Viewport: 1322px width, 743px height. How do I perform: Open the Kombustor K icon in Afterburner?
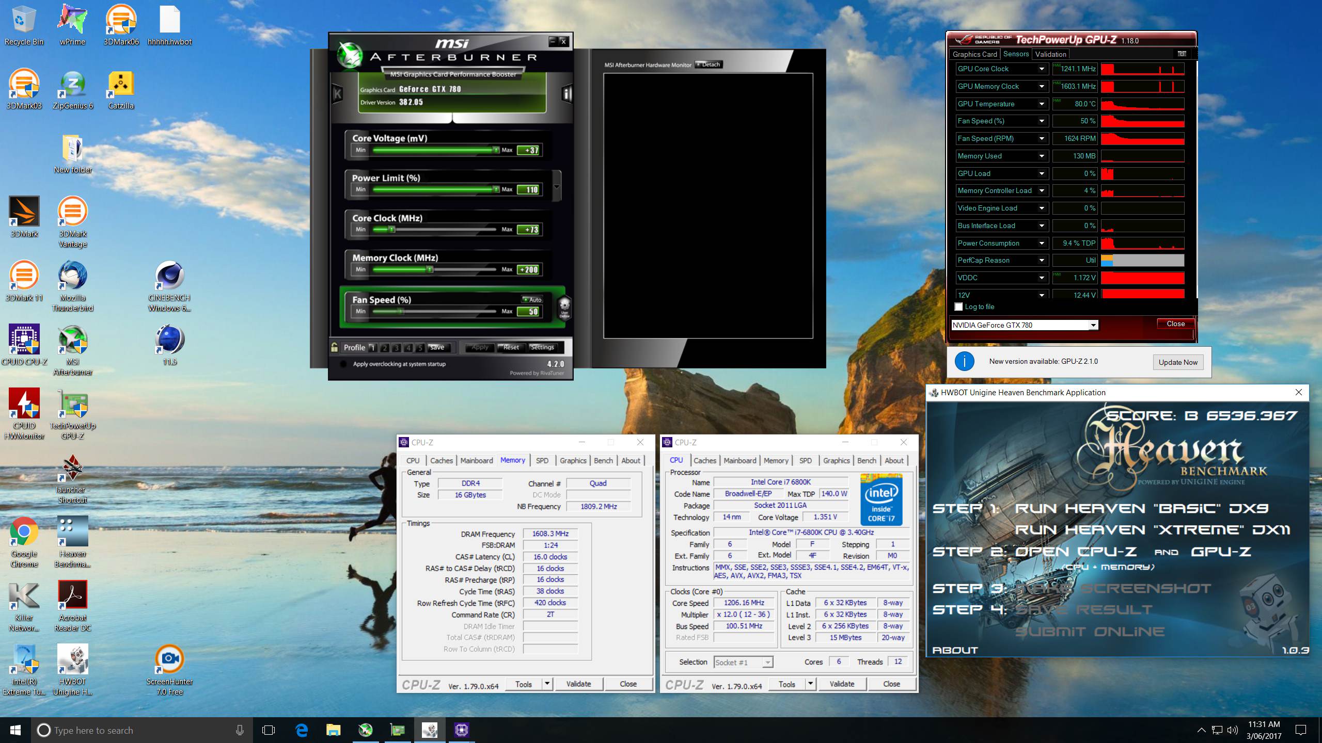click(x=337, y=94)
